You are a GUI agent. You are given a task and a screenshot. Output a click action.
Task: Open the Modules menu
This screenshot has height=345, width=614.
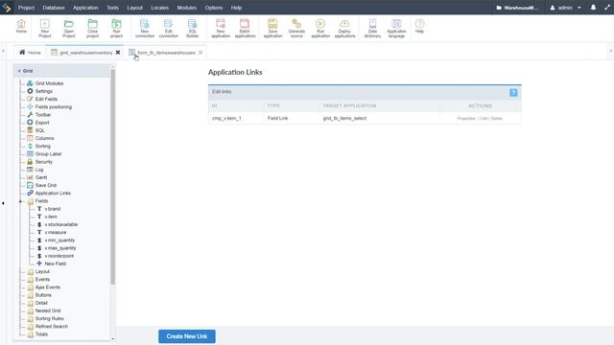[x=187, y=8]
